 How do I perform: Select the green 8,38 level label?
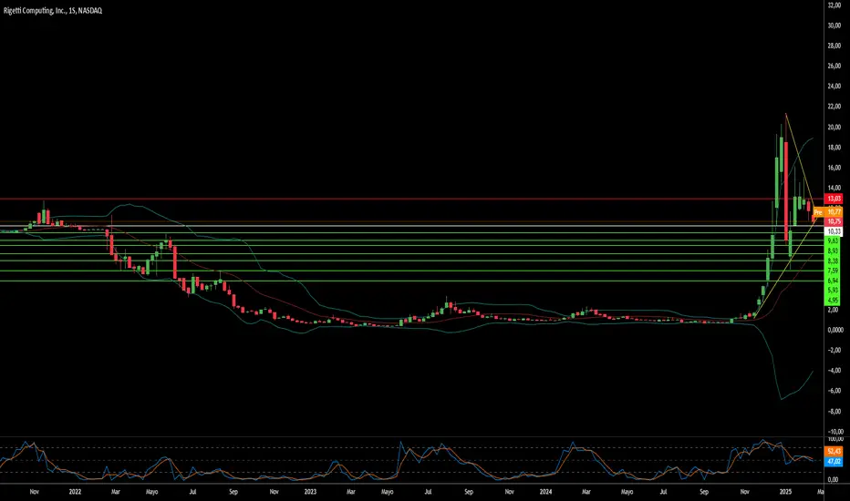point(833,261)
